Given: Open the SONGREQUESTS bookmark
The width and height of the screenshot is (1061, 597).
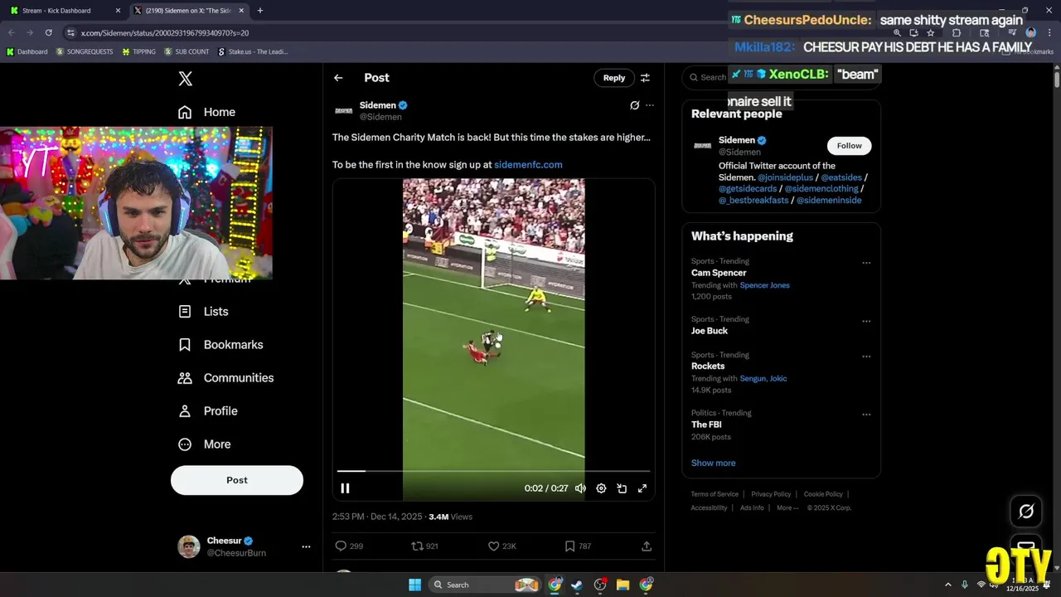Looking at the screenshot, I should point(85,51).
